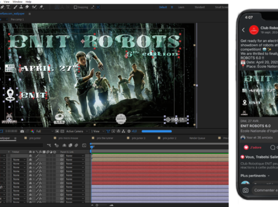Select the Eraser tool

[27, 7]
